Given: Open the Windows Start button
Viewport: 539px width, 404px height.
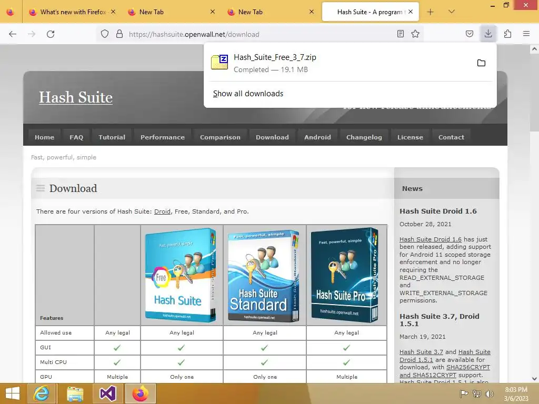Looking at the screenshot, I should (13, 393).
